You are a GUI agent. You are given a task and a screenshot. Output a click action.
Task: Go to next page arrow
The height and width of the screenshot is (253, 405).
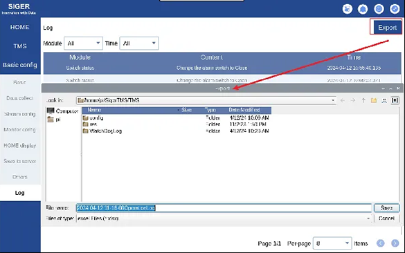pyautogui.click(x=395, y=243)
